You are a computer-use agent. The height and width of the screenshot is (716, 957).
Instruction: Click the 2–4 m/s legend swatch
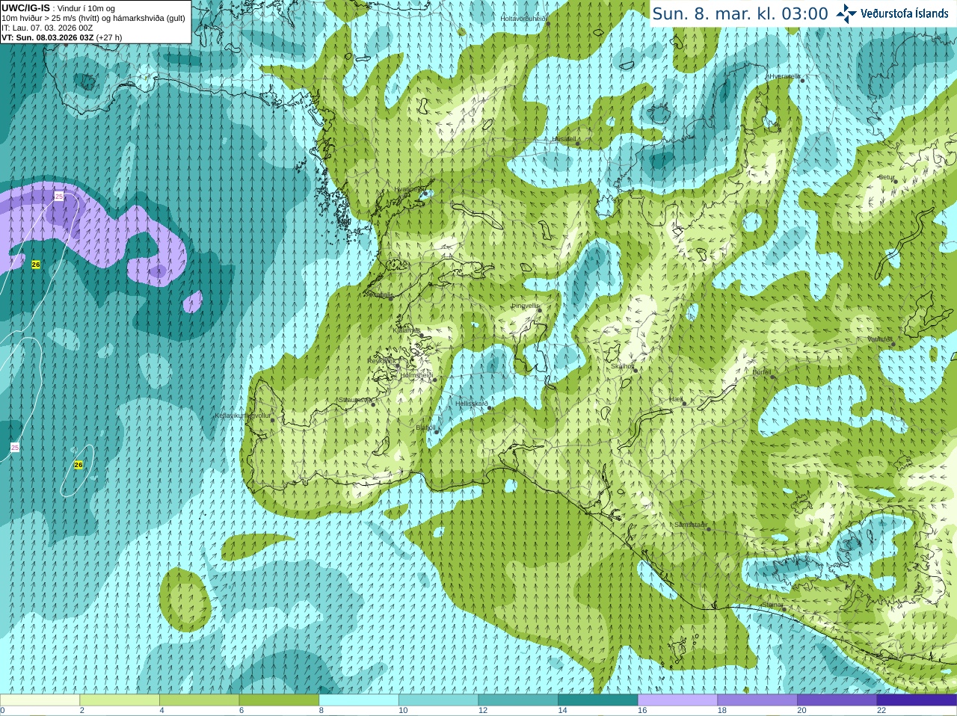point(120,700)
